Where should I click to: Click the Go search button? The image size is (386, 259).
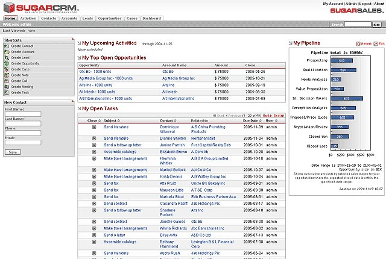click(x=377, y=25)
